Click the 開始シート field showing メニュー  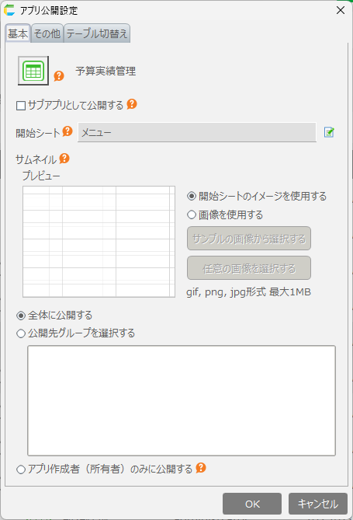[x=197, y=132]
